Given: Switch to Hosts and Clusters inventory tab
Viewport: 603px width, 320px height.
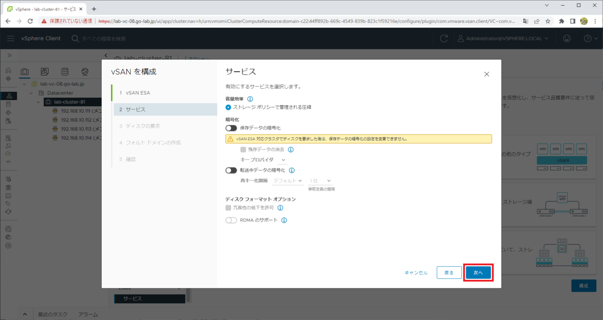Looking at the screenshot, I should click(x=24, y=72).
